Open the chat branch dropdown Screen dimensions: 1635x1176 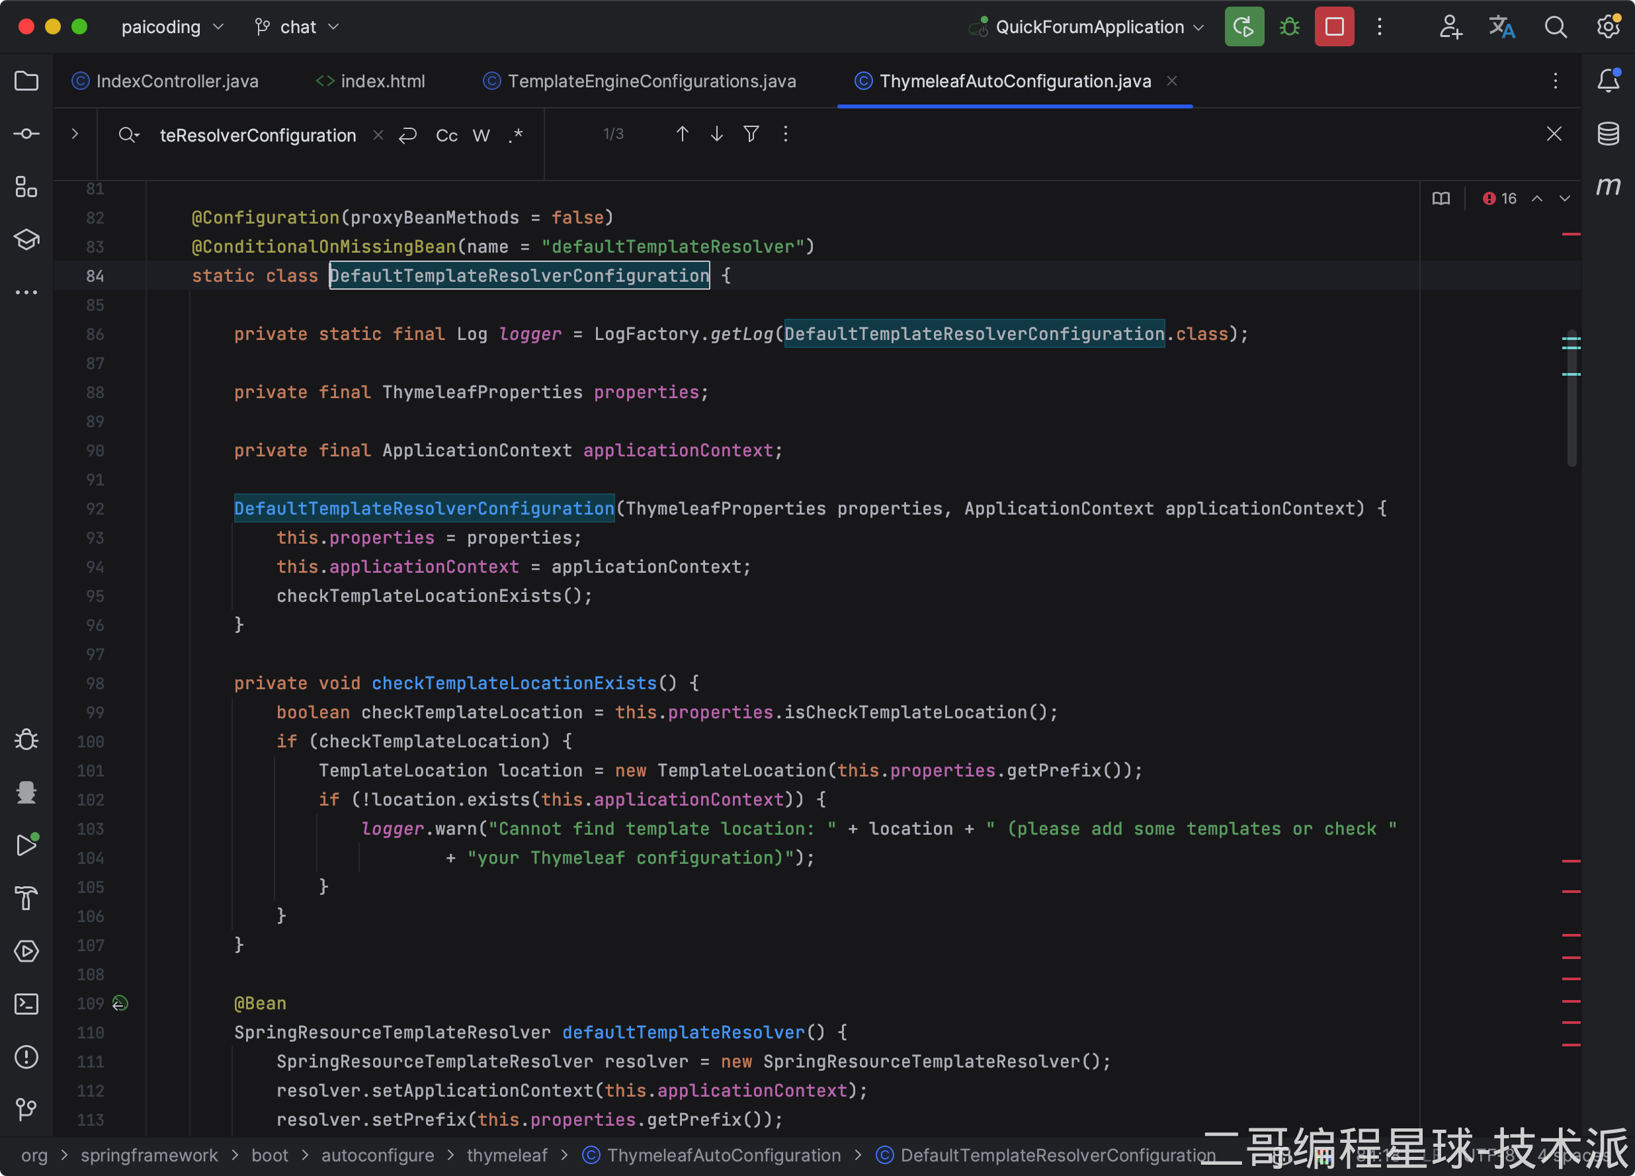[x=297, y=27]
